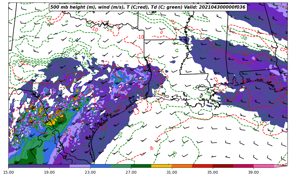Select the hot pink colorbar segment
The width and height of the screenshot is (290, 177).
(264, 166)
